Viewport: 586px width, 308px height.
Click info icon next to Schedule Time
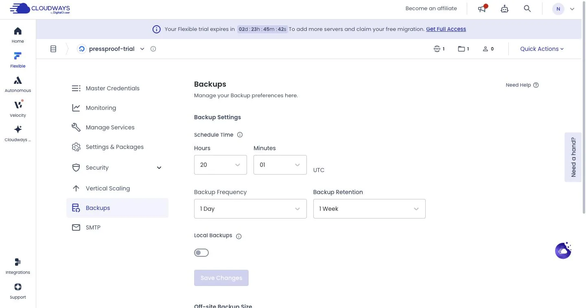tap(240, 135)
